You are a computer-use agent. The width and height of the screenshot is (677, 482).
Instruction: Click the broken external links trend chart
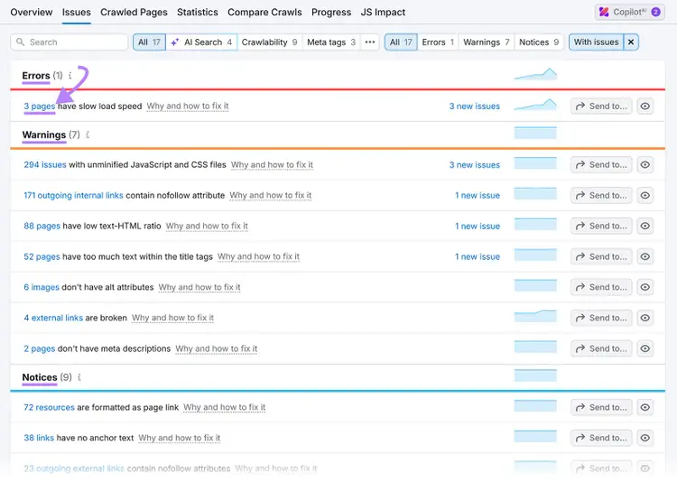535,316
